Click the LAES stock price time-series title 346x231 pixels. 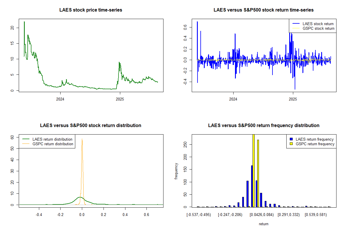(91, 10)
